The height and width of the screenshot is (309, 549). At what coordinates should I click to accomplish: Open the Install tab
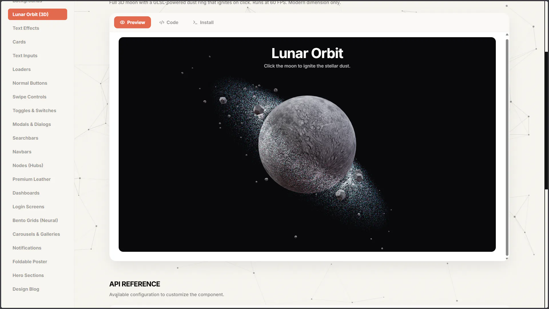(203, 22)
